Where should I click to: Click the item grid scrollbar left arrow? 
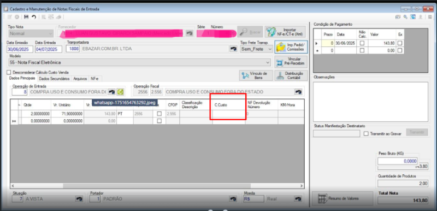(13, 185)
